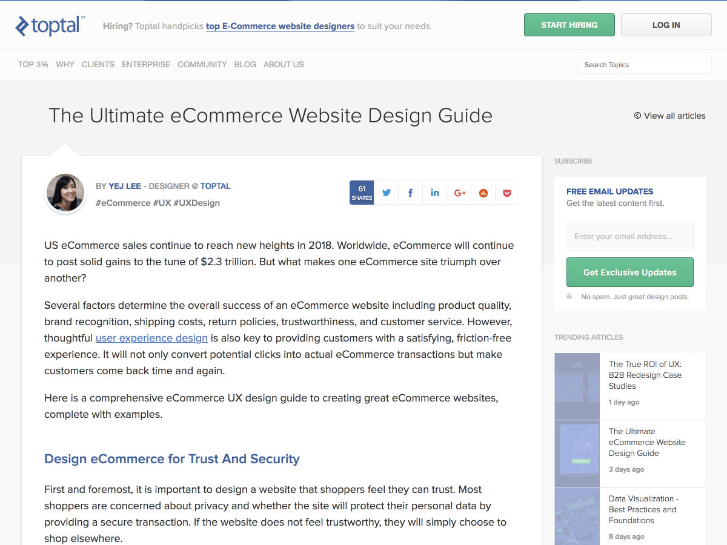
Task: Open the Why menu item
Action: [65, 64]
